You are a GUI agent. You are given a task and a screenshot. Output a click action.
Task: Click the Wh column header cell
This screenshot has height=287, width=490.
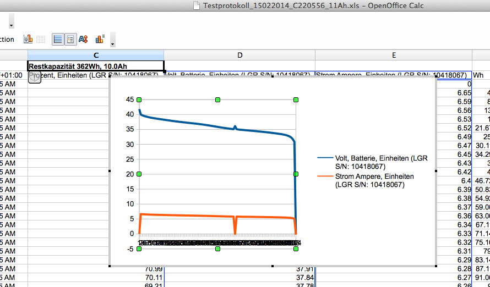point(480,75)
